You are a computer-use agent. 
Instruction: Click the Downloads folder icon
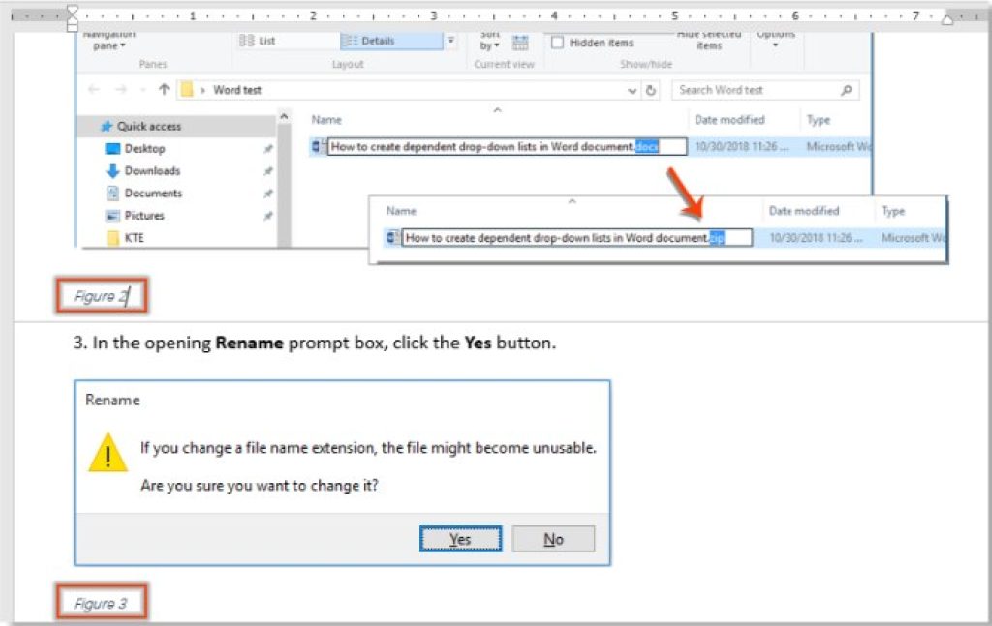pyautogui.click(x=111, y=171)
